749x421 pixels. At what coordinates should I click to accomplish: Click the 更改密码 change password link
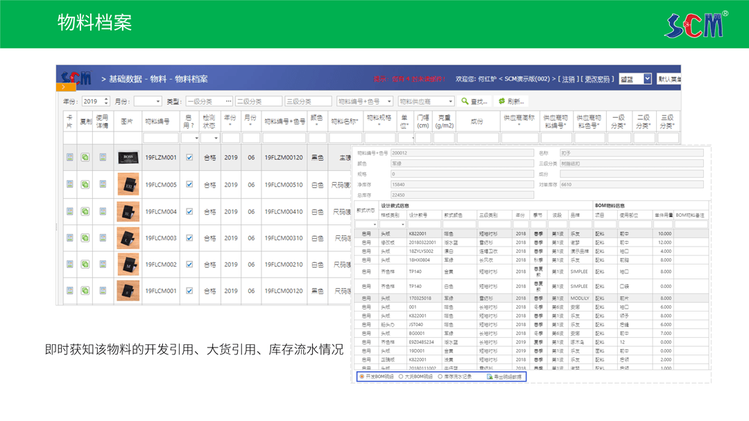598,79
